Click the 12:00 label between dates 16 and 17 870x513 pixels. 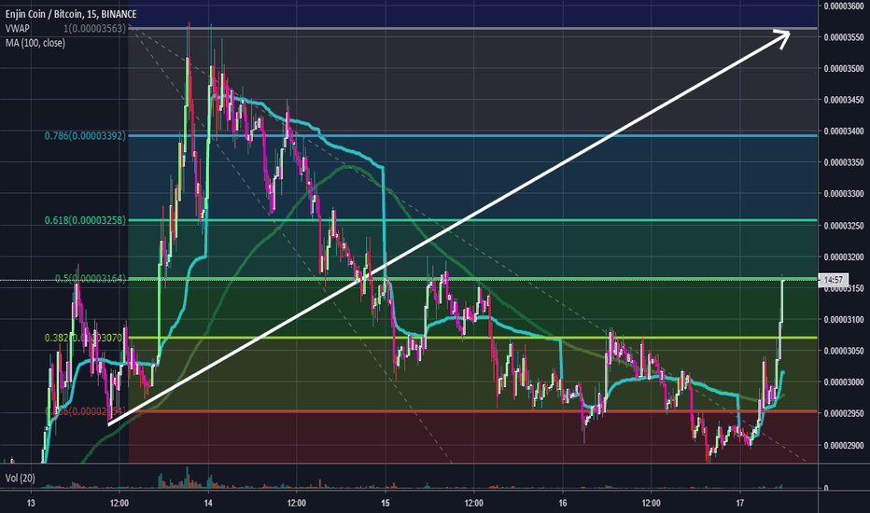point(651,504)
